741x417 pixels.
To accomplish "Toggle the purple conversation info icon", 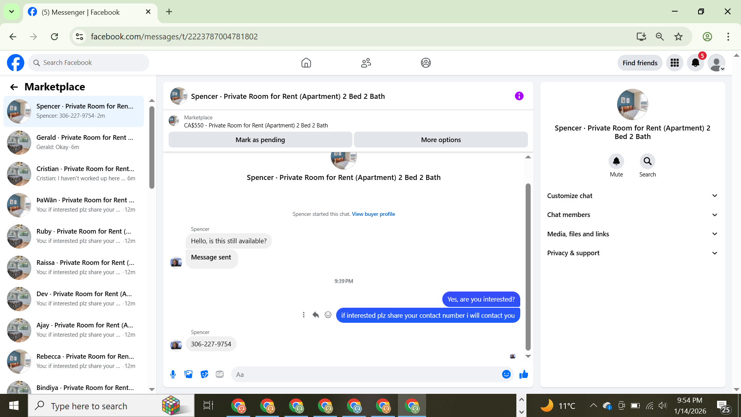I will [519, 96].
